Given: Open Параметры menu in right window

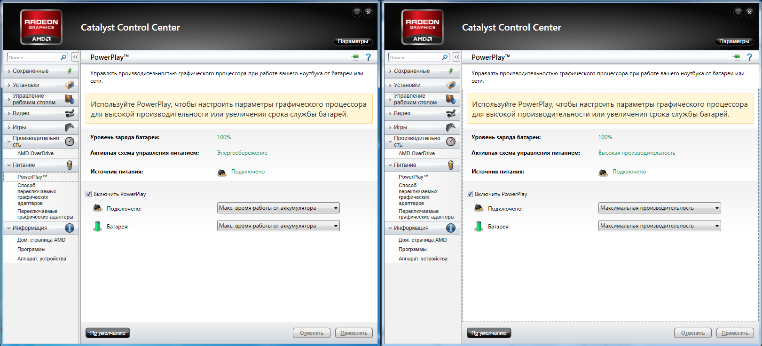Looking at the screenshot, I should (734, 41).
